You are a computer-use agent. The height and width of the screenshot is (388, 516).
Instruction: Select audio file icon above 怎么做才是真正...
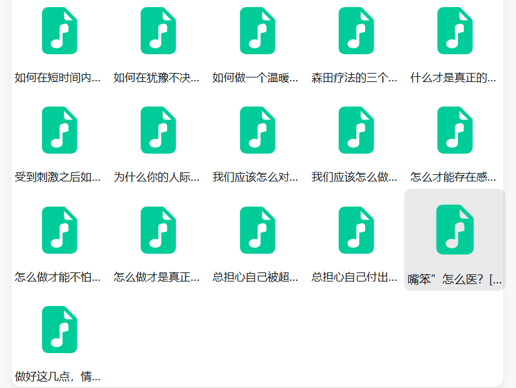[158, 230]
